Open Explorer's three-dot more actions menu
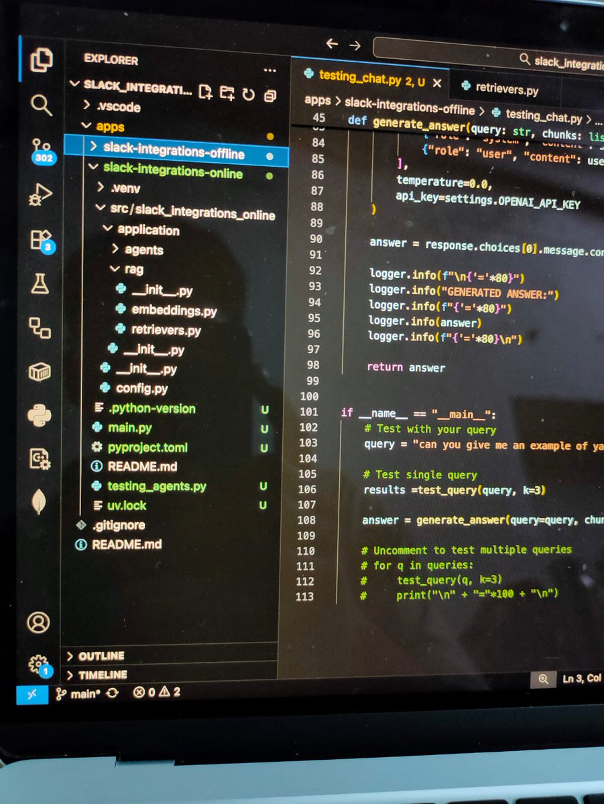 (x=269, y=70)
